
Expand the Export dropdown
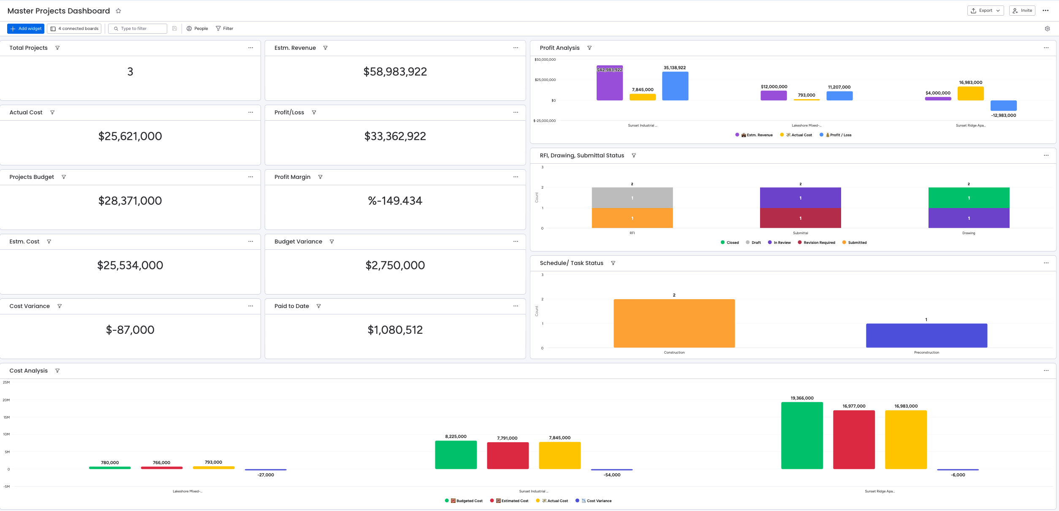click(x=985, y=11)
